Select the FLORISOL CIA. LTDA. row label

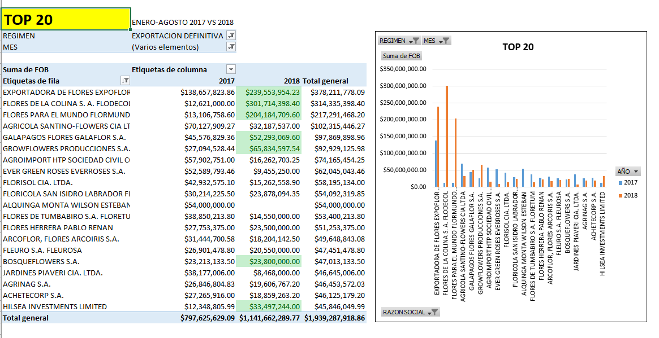(x=38, y=183)
